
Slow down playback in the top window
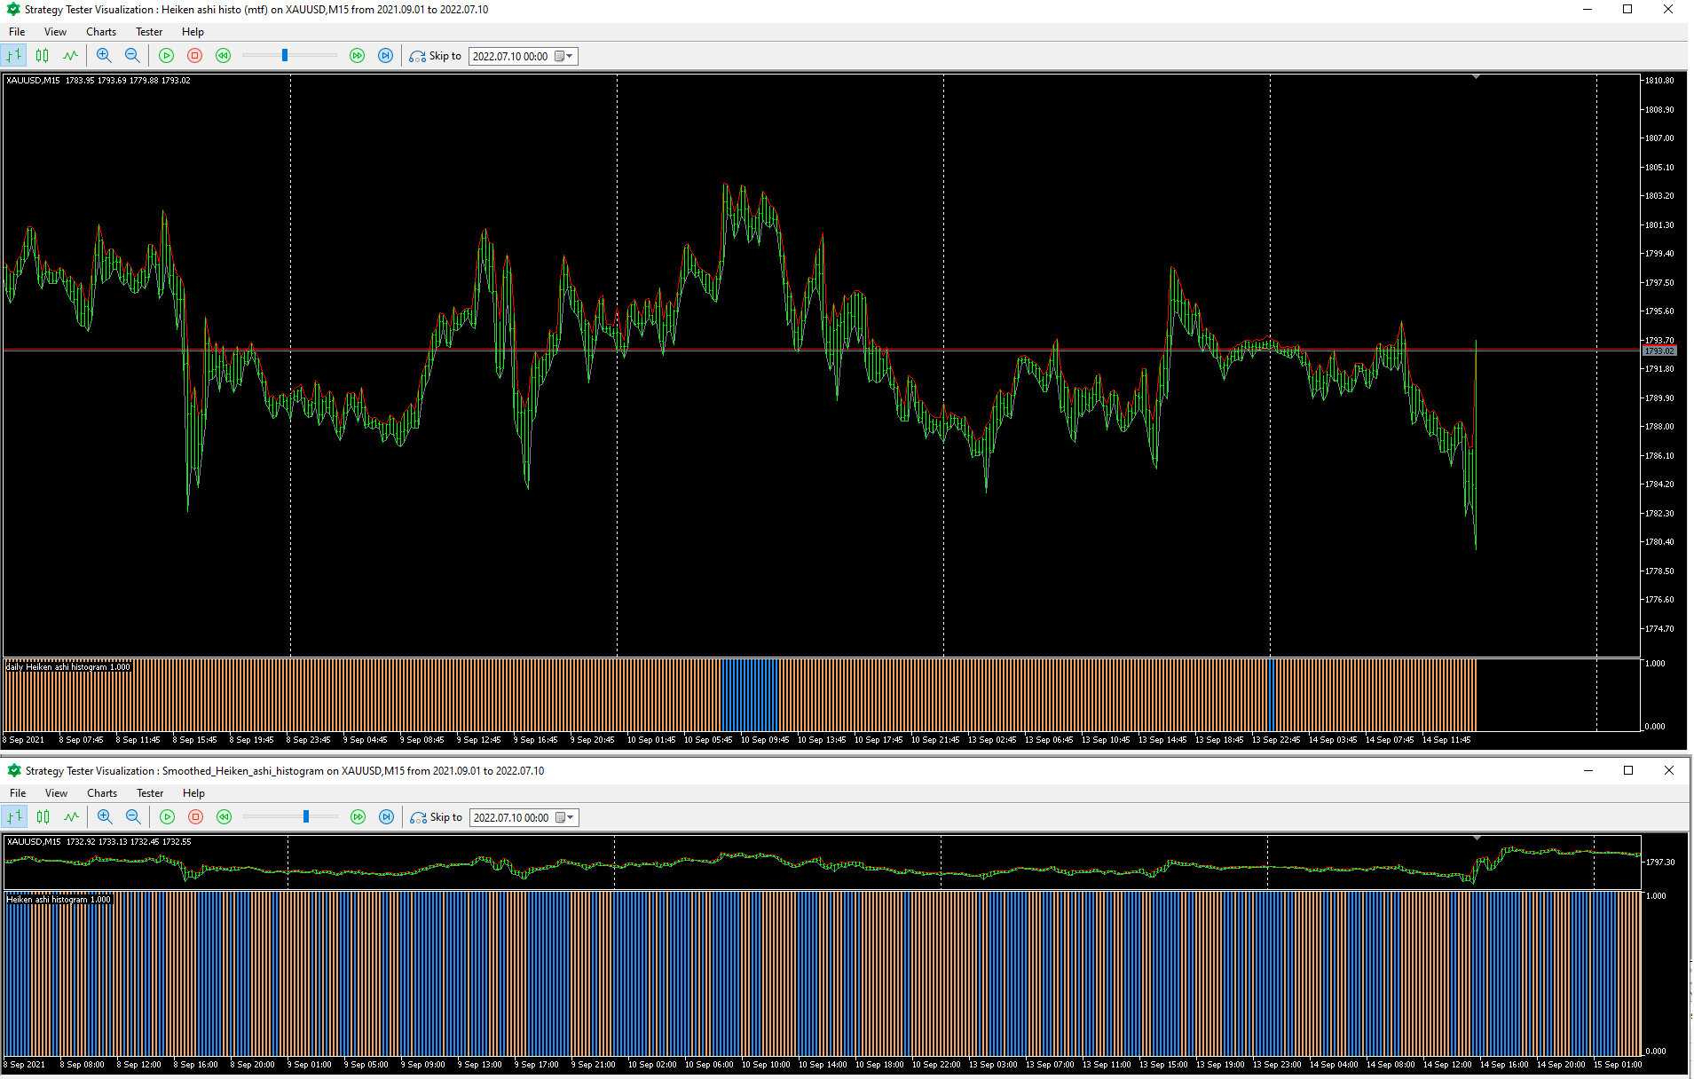[x=224, y=56]
